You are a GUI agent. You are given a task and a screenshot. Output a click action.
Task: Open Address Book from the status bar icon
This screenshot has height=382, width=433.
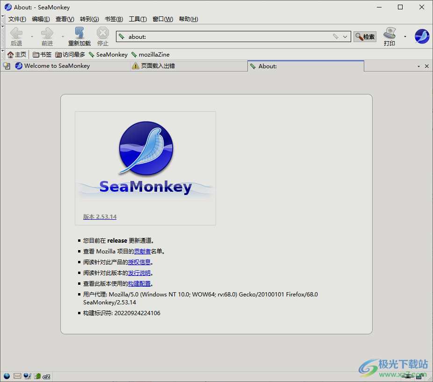pyautogui.click(x=37, y=376)
